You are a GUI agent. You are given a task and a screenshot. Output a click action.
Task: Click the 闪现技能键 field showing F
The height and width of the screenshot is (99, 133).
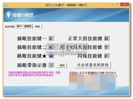[x=107, y=56]
